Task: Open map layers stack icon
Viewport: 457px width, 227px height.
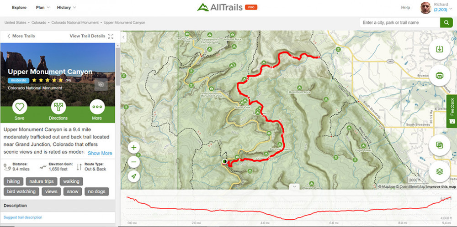Action: tap(439, 171)
